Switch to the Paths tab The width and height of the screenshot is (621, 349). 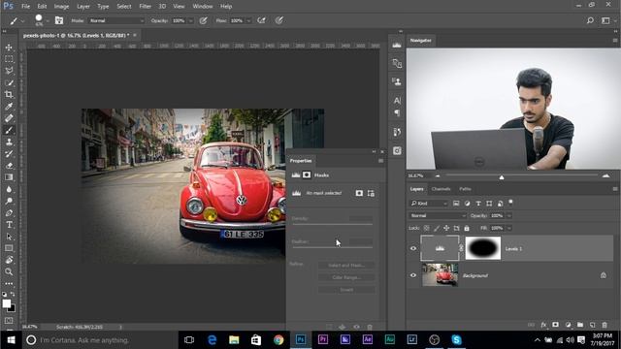coord(465,189)
